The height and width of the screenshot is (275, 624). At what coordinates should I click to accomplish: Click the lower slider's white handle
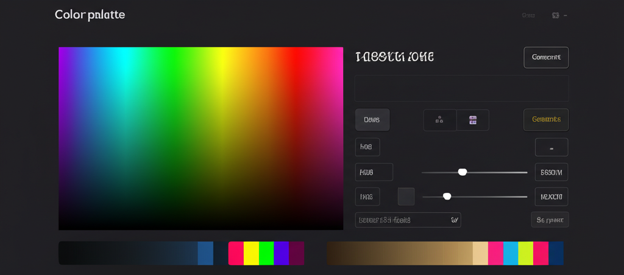tap(447, 197)
